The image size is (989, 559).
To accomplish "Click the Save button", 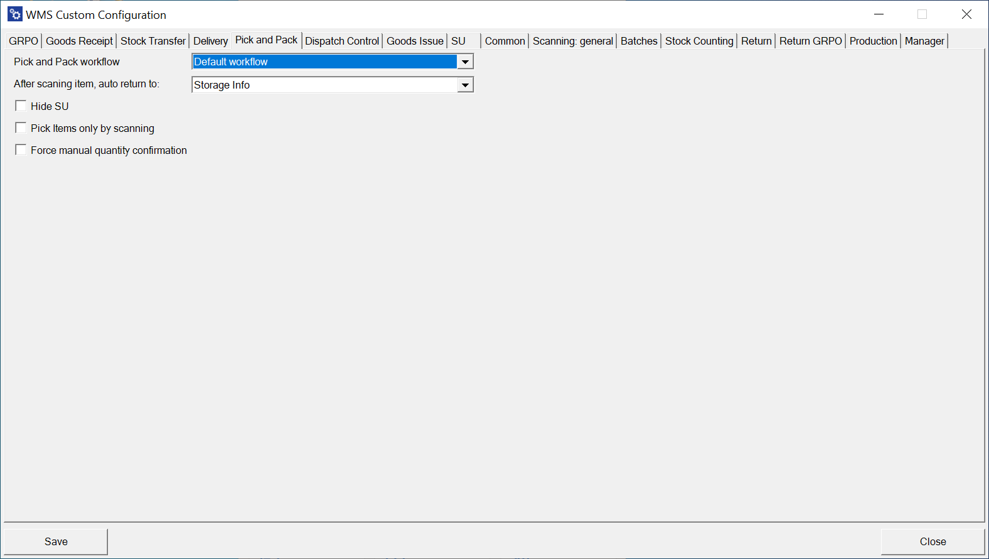I will [x=56, y=541].
